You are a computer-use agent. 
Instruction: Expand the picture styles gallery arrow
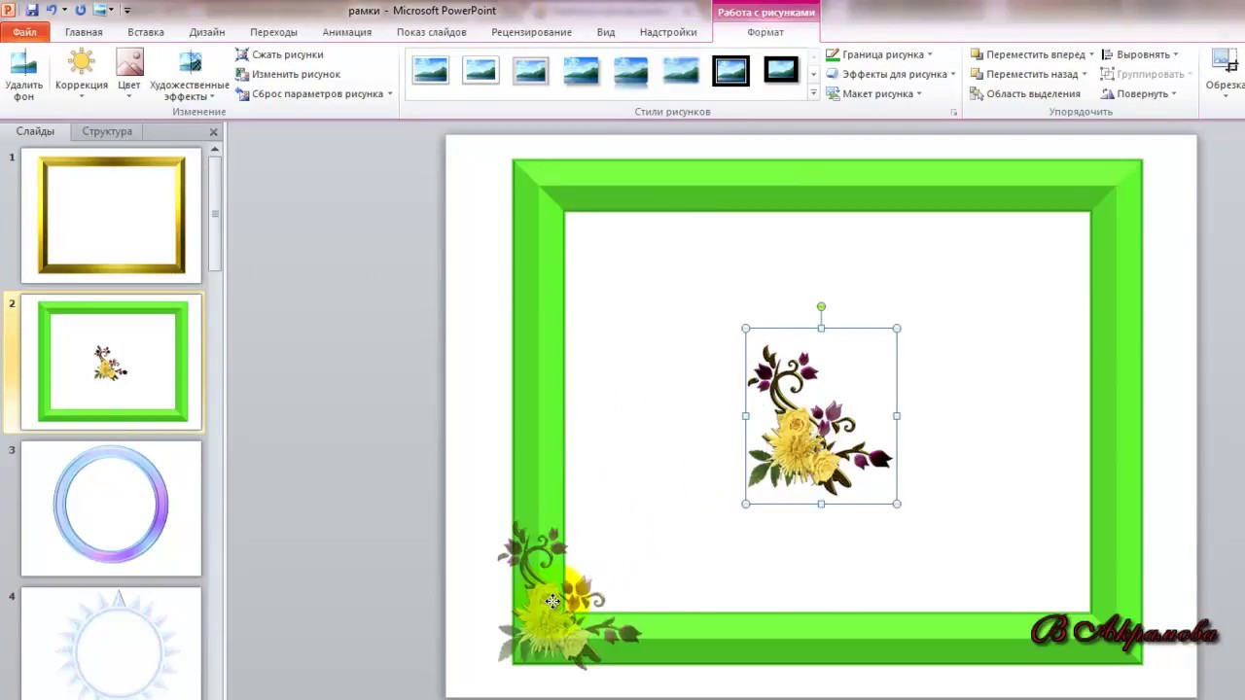point(813,94)
